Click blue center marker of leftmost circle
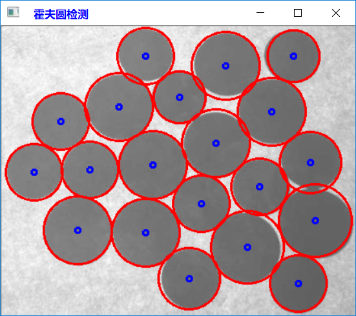Viewport: 356px width, 316px height. (x=34, y=172)
